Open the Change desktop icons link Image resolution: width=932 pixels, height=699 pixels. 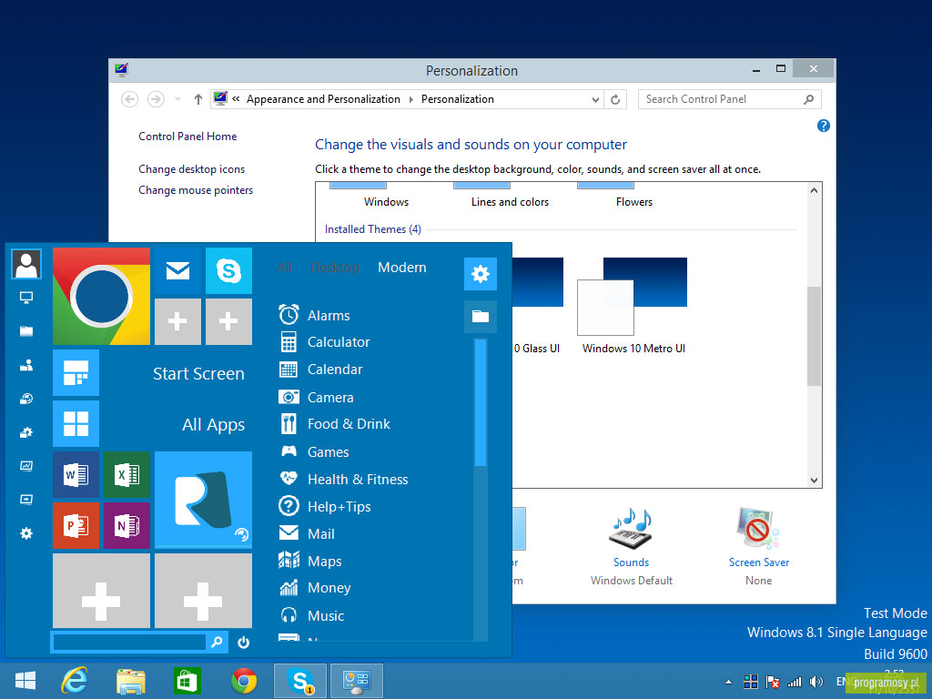191,169
